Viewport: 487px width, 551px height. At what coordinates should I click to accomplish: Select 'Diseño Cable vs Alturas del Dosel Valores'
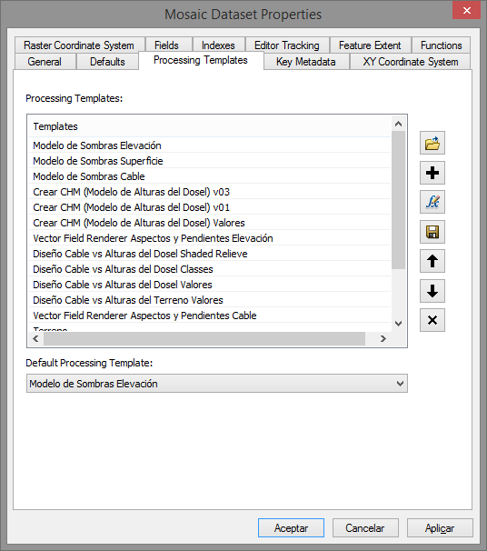pos(210,285)
